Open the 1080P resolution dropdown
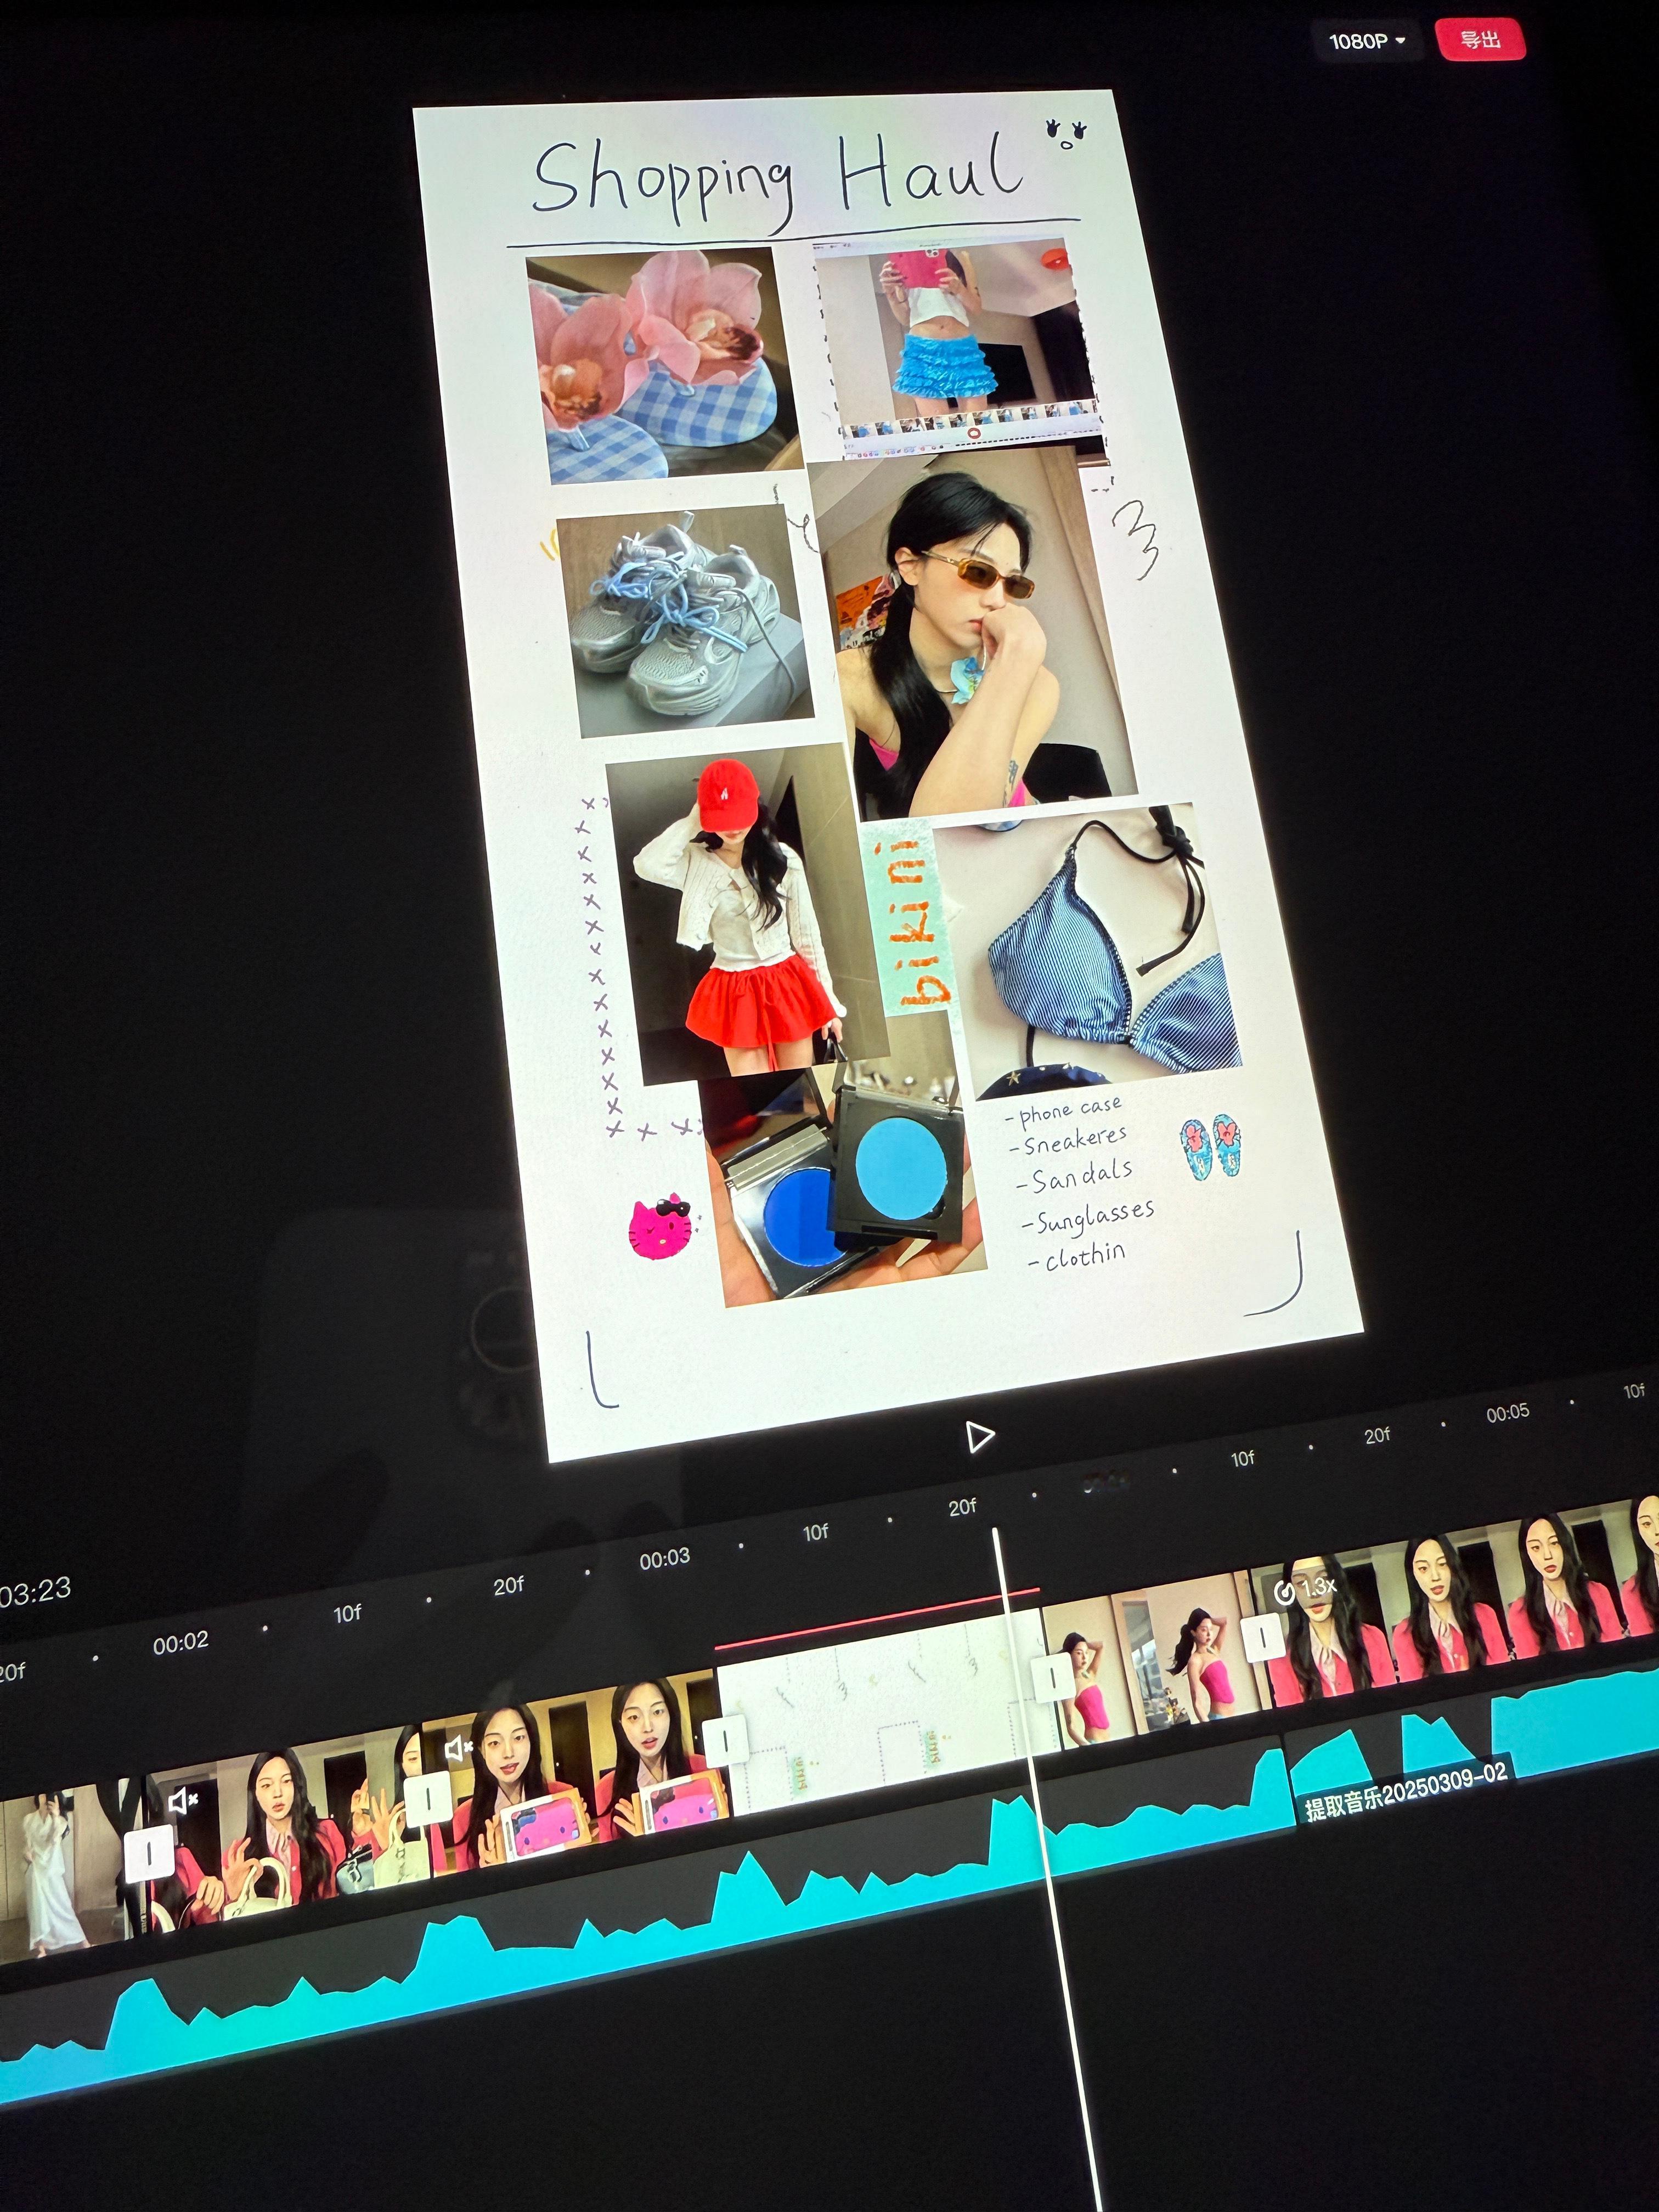Viewport: 1659px width, 2212px height. pyautogui.click(x=1367, y=41)
